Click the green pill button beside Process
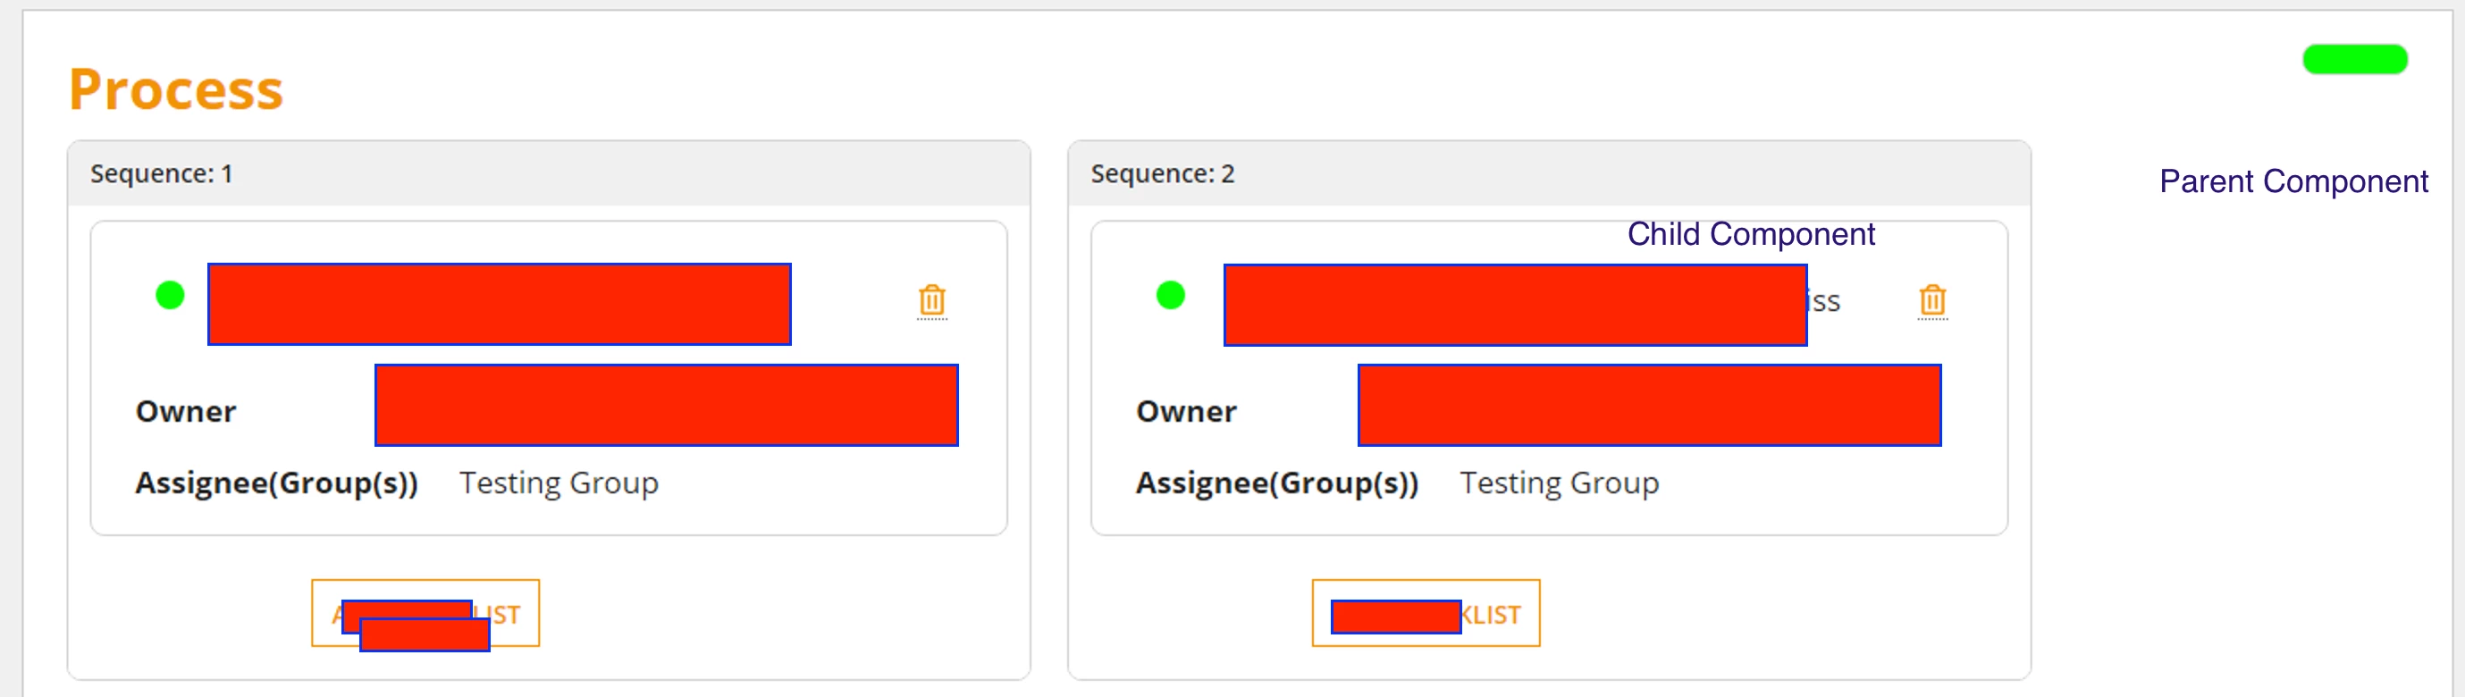Viewport: 2465px width, 697px height. (x=2354, y=59)
